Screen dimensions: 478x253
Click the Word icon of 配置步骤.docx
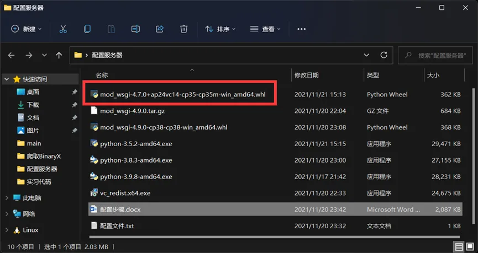coord(94,209)
